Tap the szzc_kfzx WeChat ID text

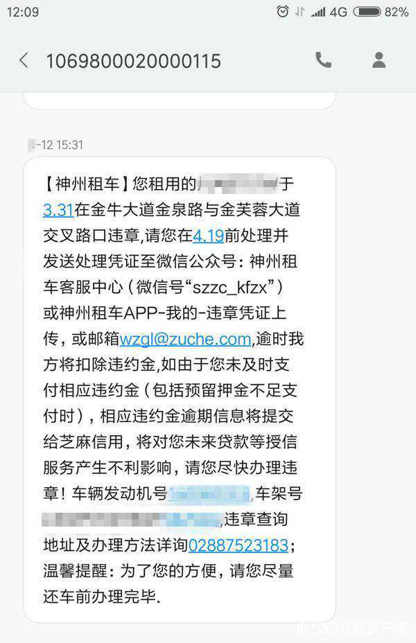point(229,288)
